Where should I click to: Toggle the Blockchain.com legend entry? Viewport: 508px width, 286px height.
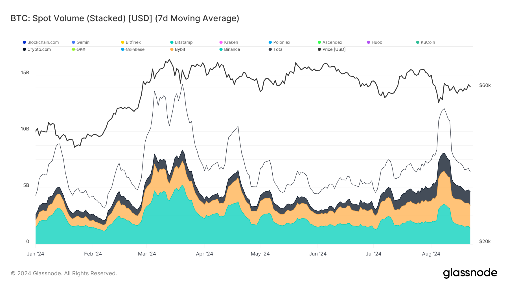pyautogui.click(x=41, y=42)
